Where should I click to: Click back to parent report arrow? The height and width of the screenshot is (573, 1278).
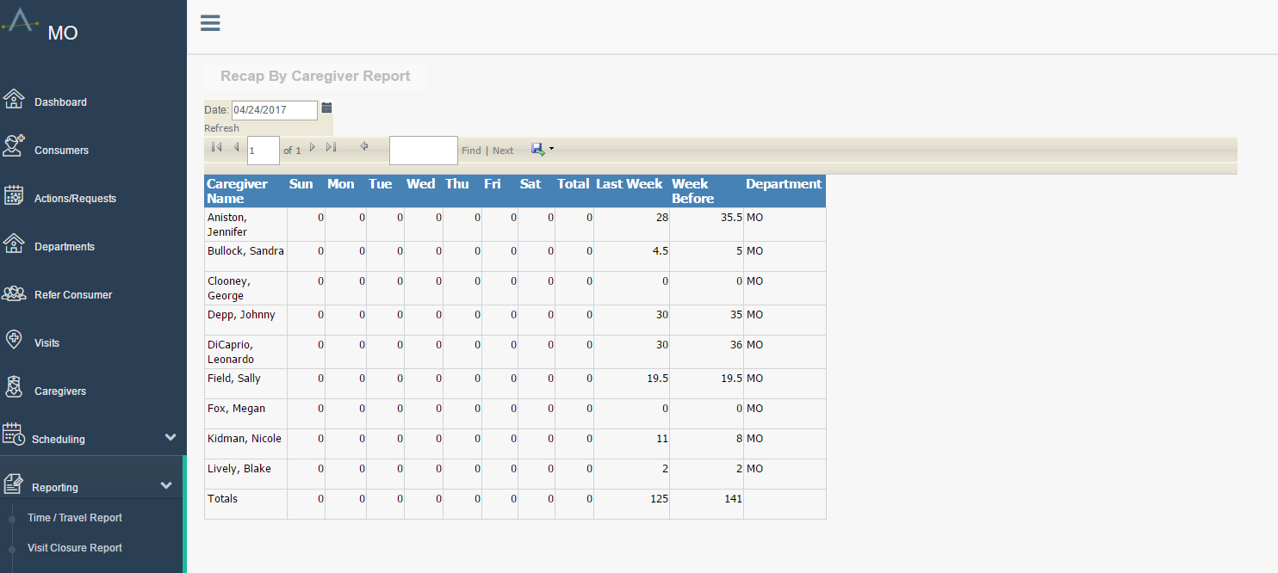click(364, 146)
